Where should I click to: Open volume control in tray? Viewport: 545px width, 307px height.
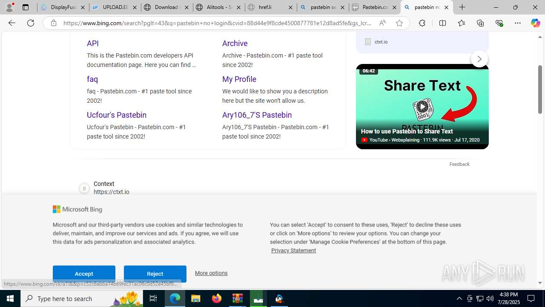tap(490, 298)
